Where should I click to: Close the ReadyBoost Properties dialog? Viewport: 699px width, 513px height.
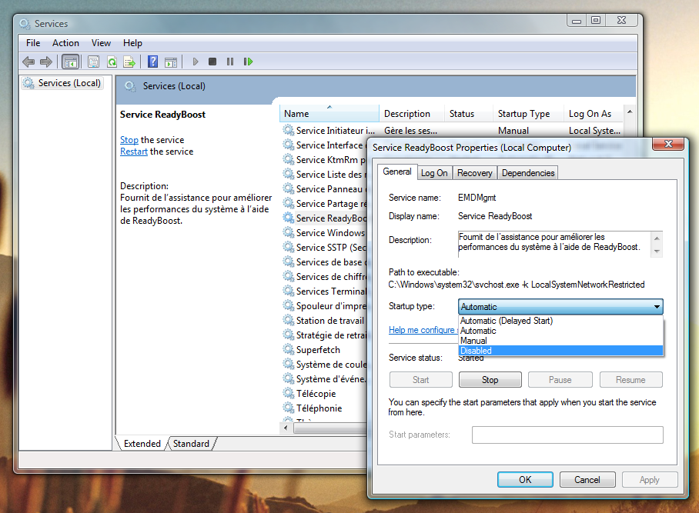click(x=668, y=144)
